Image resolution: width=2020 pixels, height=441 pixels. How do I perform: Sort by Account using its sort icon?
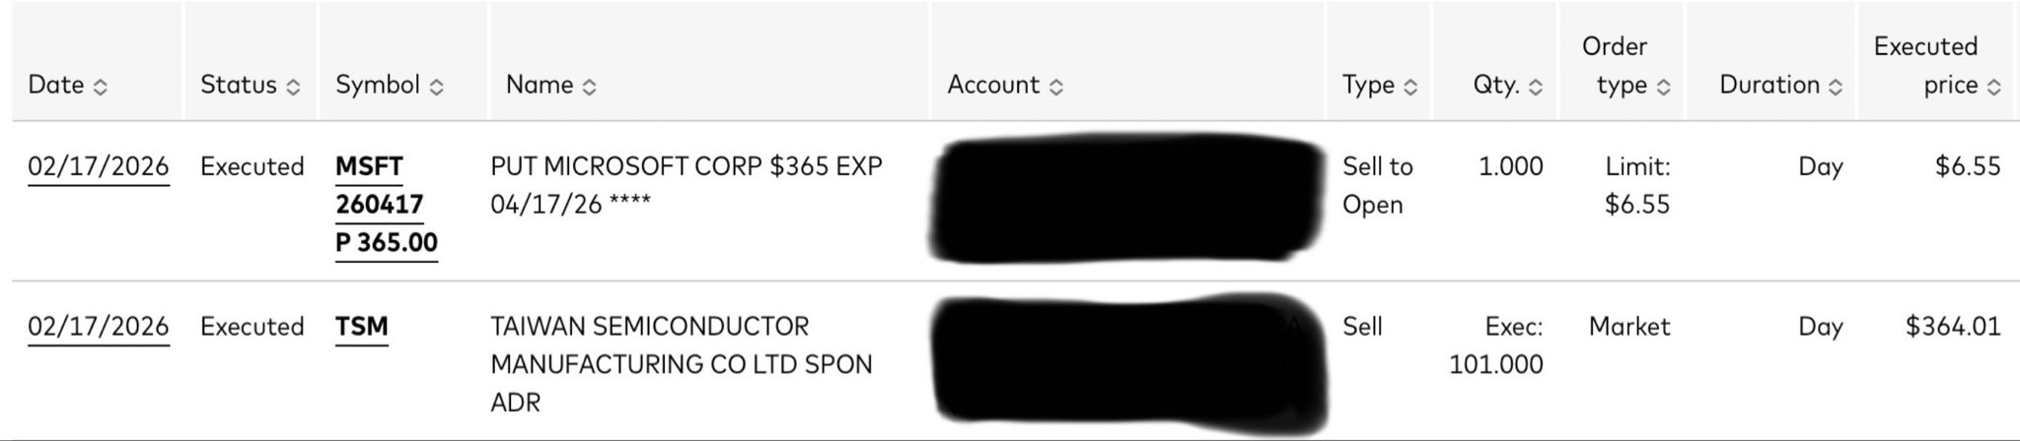coord(1055,87)
